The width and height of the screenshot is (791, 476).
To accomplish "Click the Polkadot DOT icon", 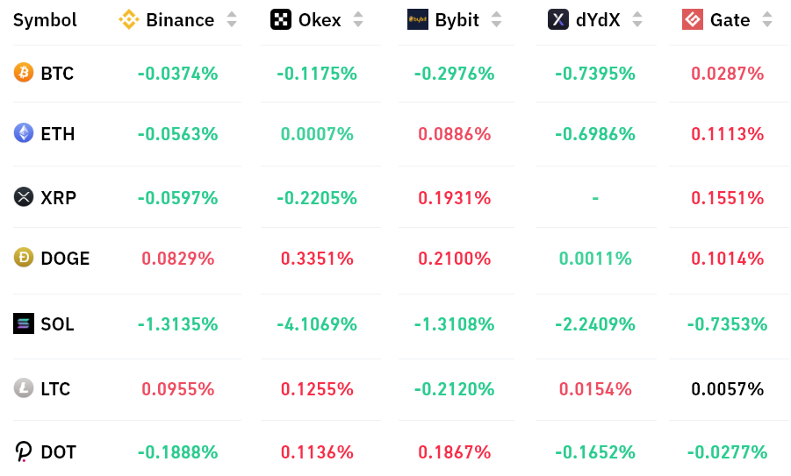I will (x=23, y=451).
